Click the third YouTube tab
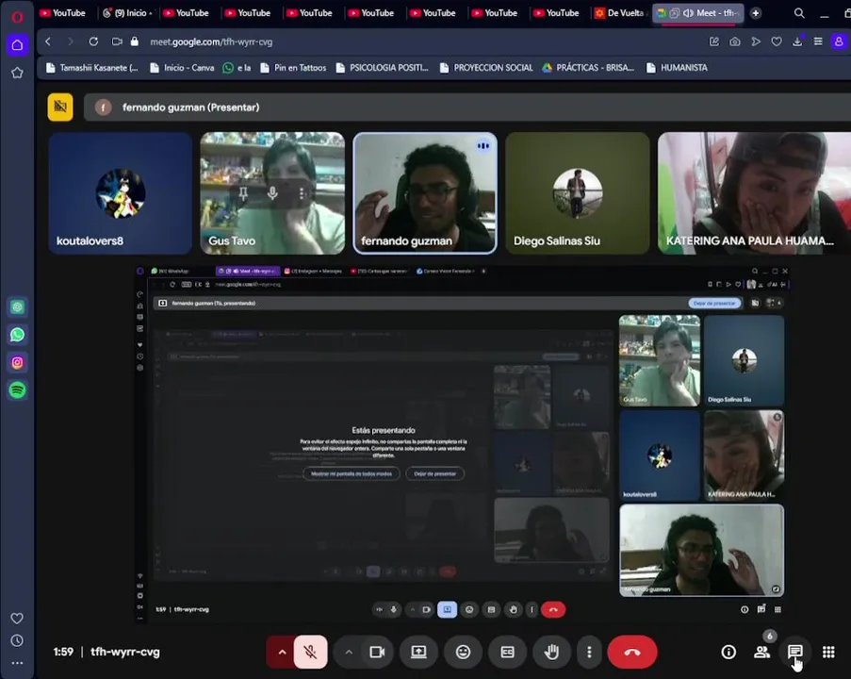Viewport: 851px width, 679px height. [248, 13]
